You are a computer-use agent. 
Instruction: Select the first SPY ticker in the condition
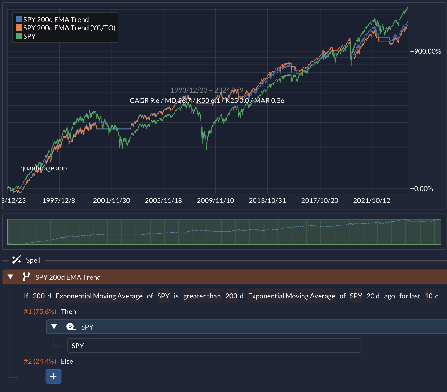(x=163, y=296)
